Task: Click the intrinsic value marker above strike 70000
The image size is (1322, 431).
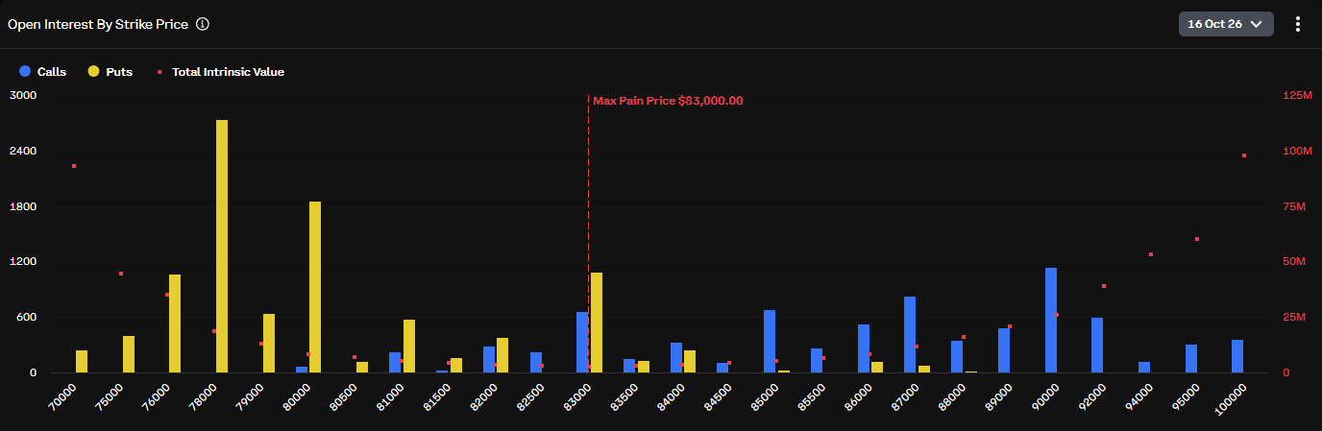Action: [74, 166]
